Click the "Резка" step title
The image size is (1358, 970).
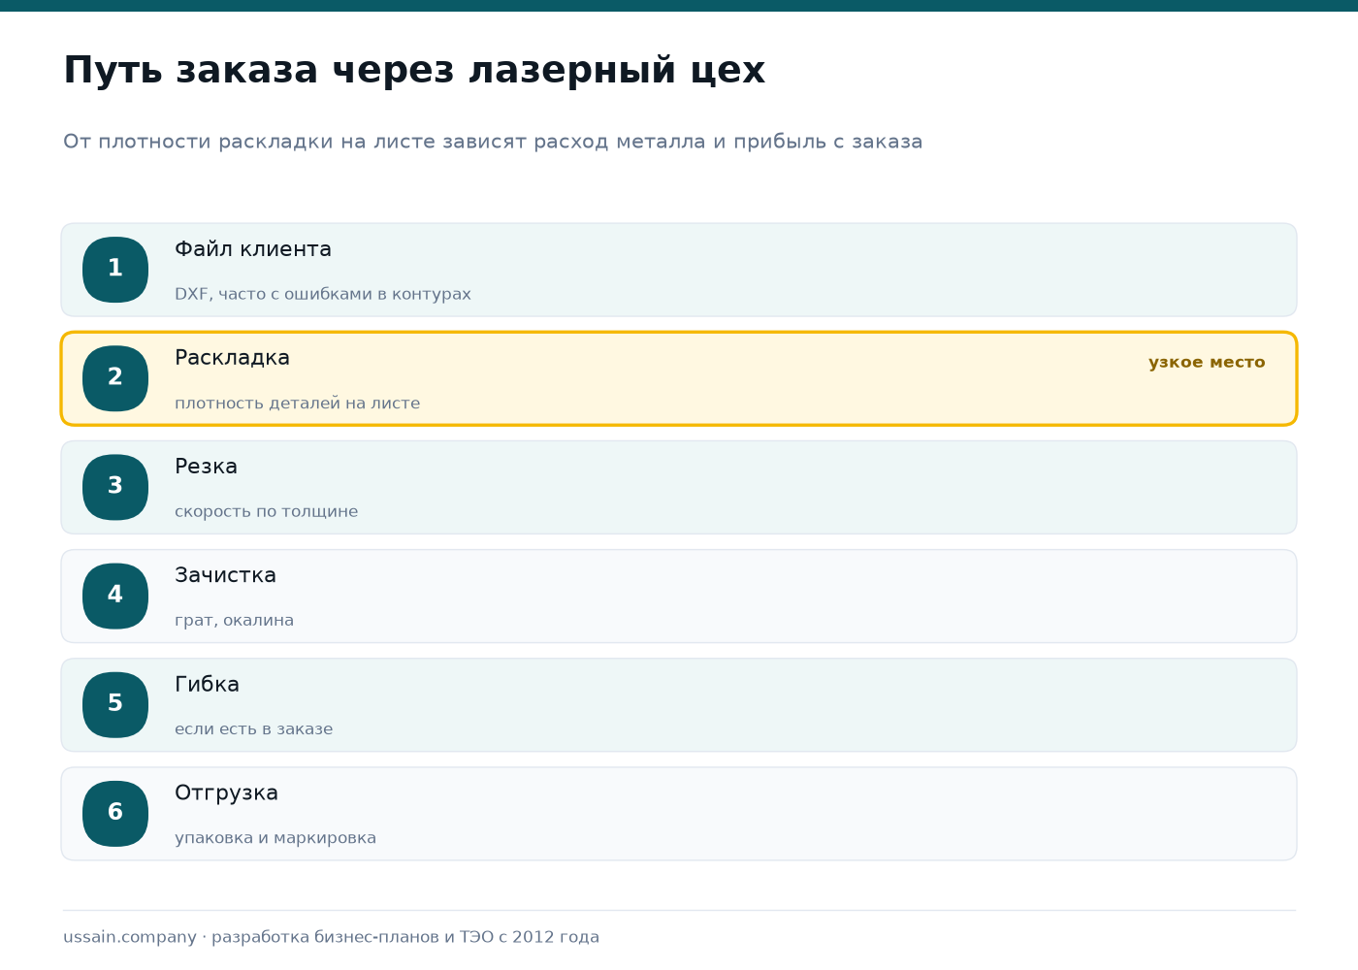coord(206,467)
